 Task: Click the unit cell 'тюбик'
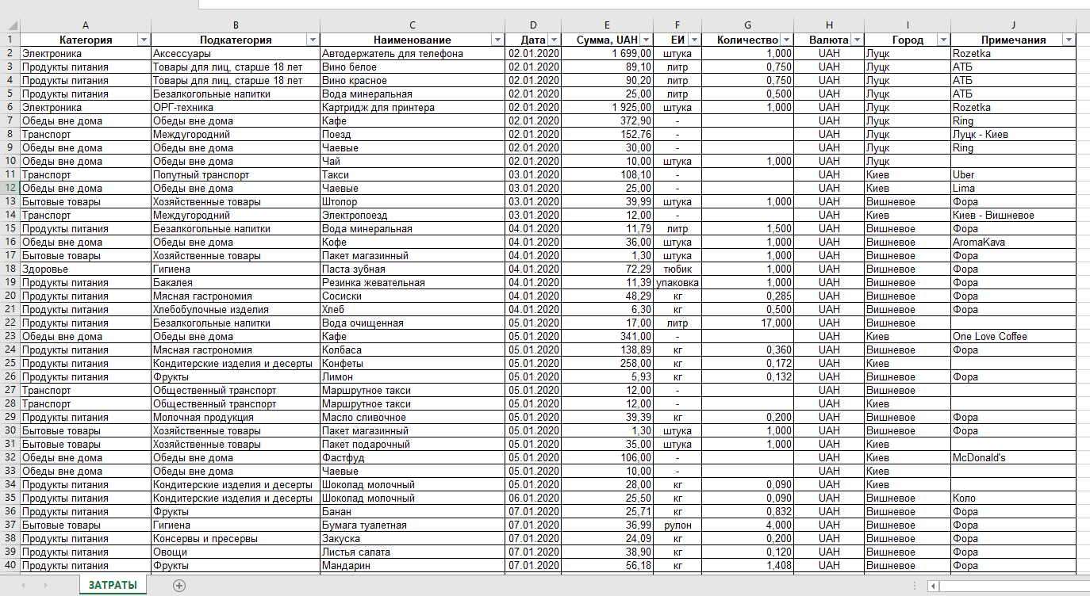click(677, 269)
